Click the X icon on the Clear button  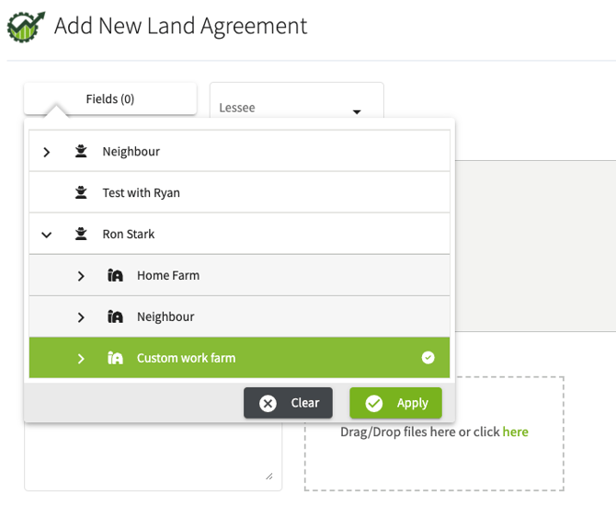click(268, 403)
